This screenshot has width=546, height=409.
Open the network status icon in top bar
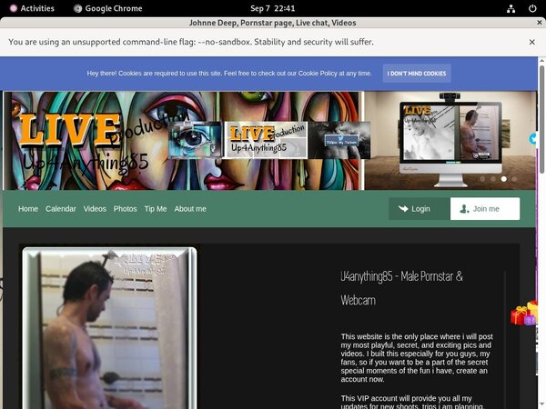(x=511, y=8)
